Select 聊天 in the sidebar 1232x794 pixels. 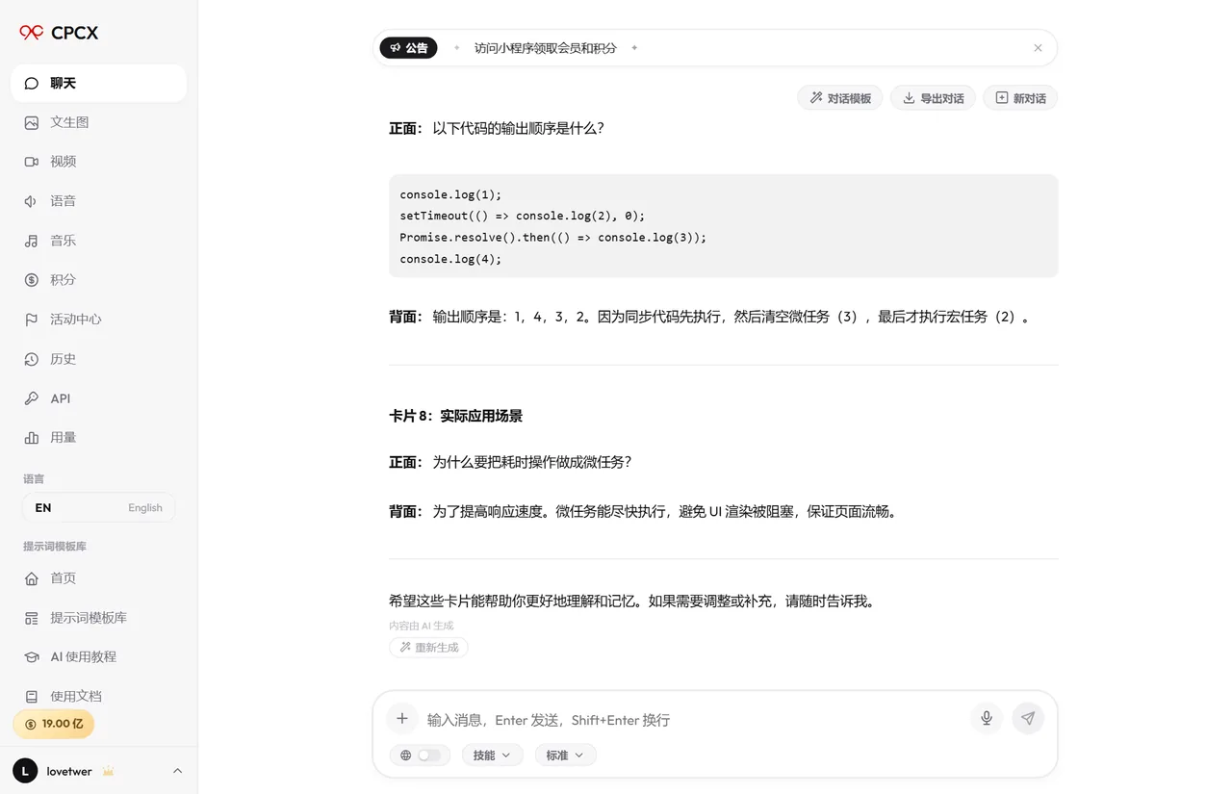point(98,83)
